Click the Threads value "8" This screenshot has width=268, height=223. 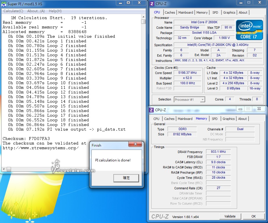click(257, 99)
